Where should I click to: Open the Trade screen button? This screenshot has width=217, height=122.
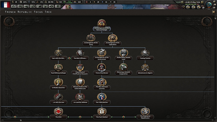pyautogui.click(x=33, y=6)
